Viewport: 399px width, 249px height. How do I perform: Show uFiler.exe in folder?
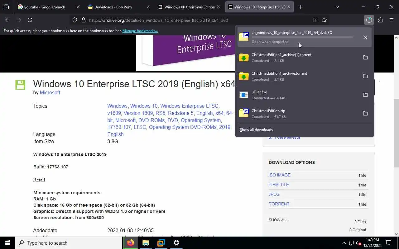(x=365, y=95)
